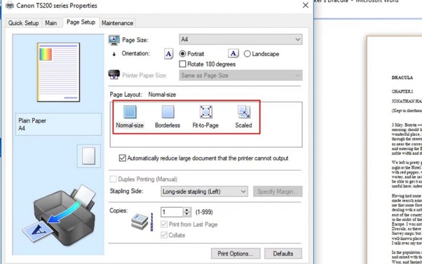The image size is (422, 264).
Task: Click the Printer Paper Size printer icon
Action: click(x=114, y=74)
